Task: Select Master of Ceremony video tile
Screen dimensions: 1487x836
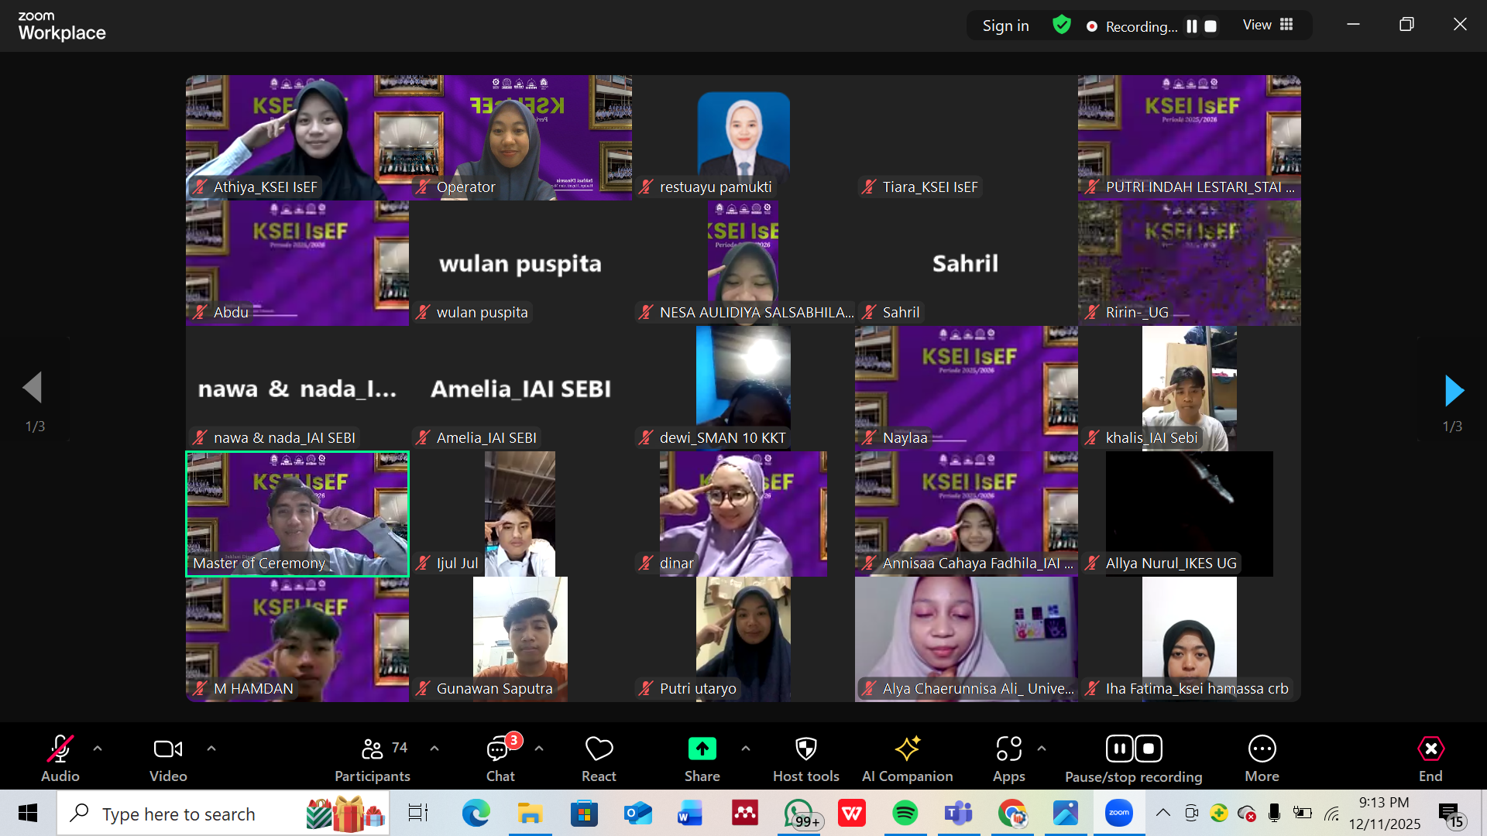Action: click(297, 513)
